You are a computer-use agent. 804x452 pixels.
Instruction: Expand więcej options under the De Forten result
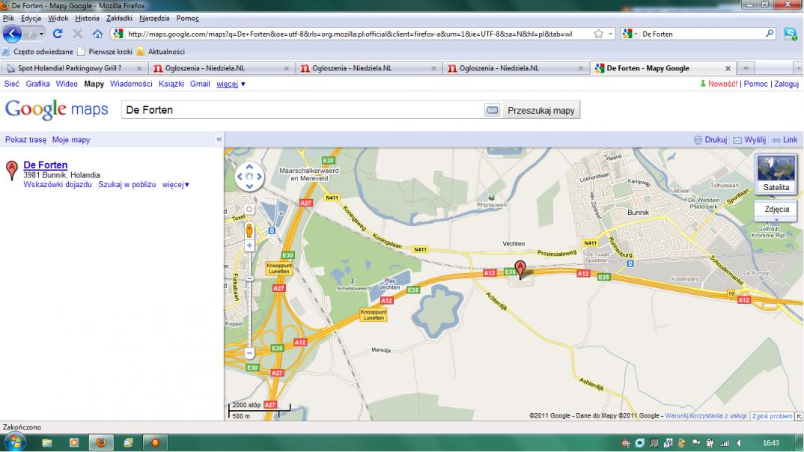pyautogui.click(x=176, y=185)
